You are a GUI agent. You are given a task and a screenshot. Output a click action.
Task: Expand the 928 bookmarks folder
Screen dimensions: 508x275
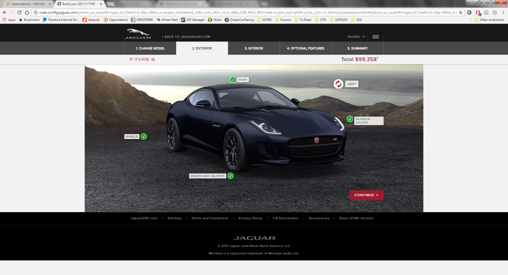pos(356,20)
